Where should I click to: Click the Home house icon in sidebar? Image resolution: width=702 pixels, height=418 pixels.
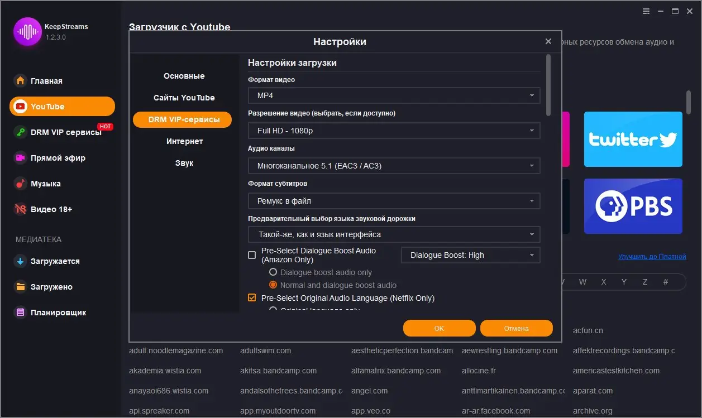(x=21, y=81)
